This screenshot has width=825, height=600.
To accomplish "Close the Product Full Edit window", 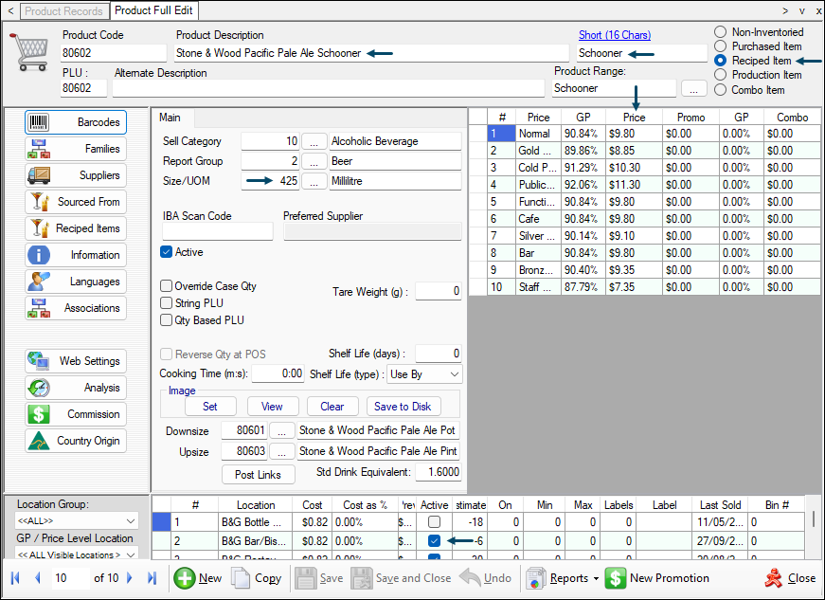I will tap(790, 578).
